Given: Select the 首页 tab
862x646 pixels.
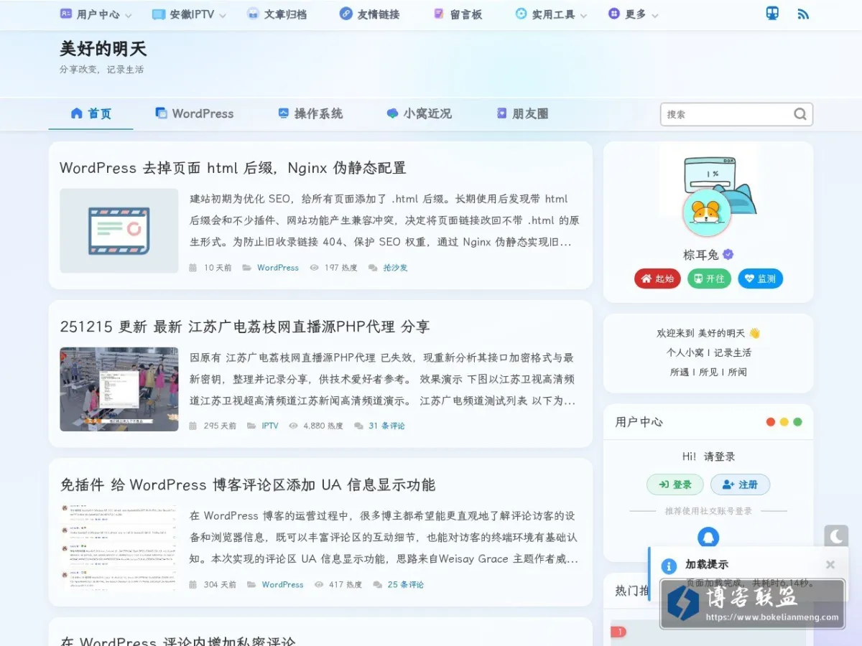Looking at the screenshot, I should (x=91, y=113).
